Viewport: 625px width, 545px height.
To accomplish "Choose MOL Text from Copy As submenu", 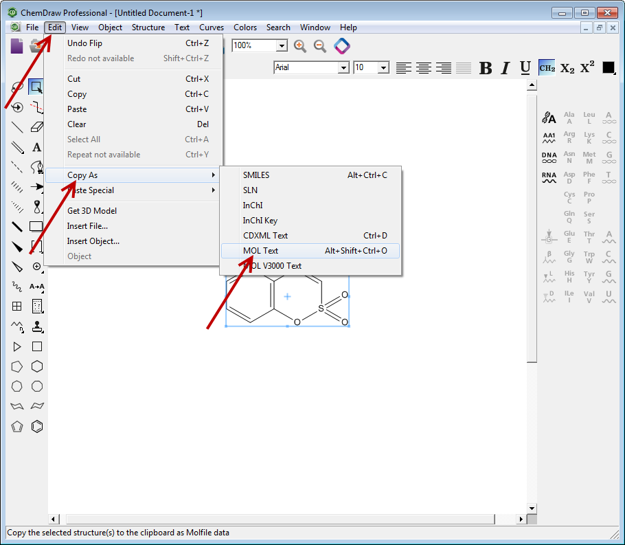I will tap(260, 251).
